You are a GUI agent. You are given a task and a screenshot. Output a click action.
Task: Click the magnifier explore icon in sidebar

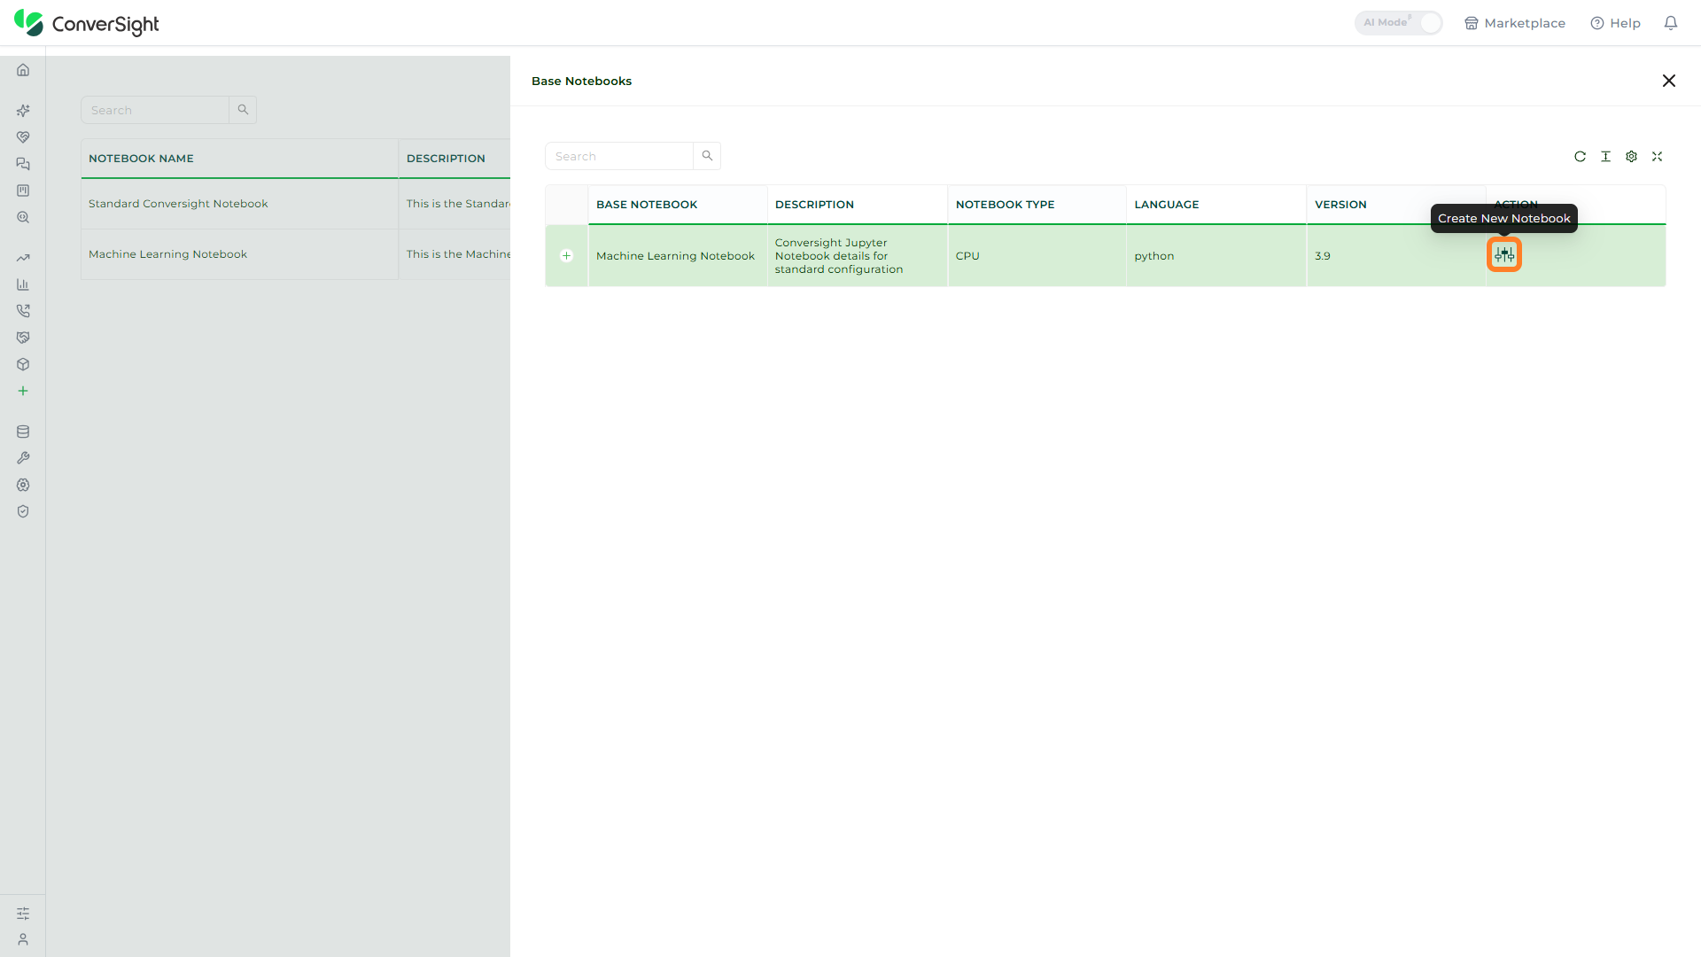(x=23, y=217)
